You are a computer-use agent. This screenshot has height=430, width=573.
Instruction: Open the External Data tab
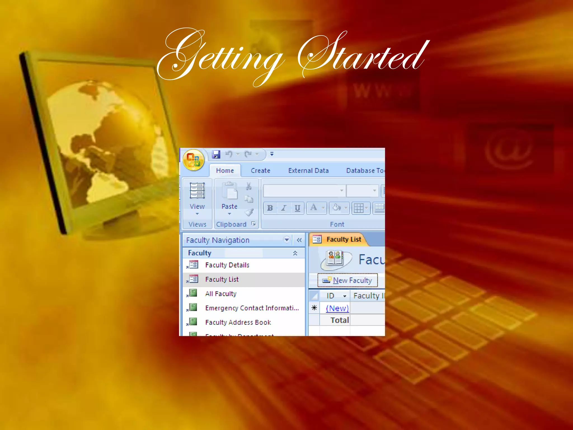pos(308,170)
